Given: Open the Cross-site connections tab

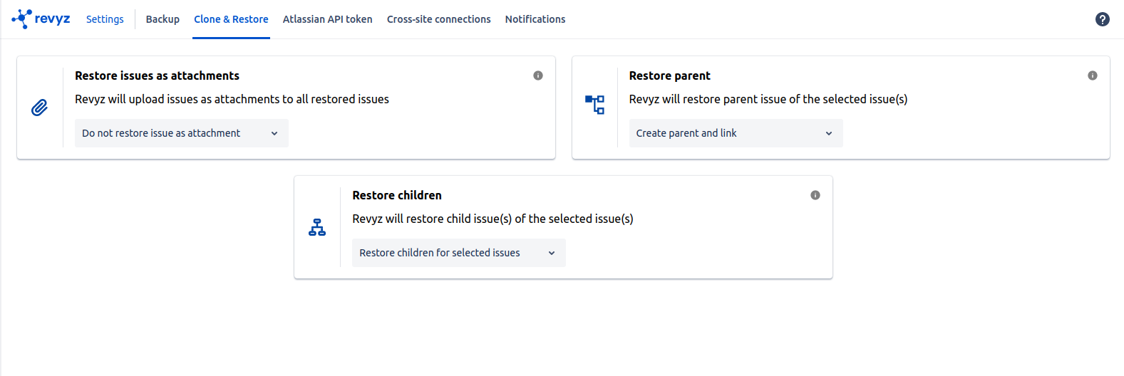Looking at the screenshot, I should [438, 19].
